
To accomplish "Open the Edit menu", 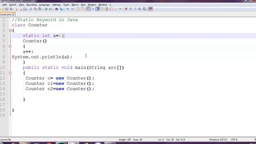I will [x=4, y=5].
